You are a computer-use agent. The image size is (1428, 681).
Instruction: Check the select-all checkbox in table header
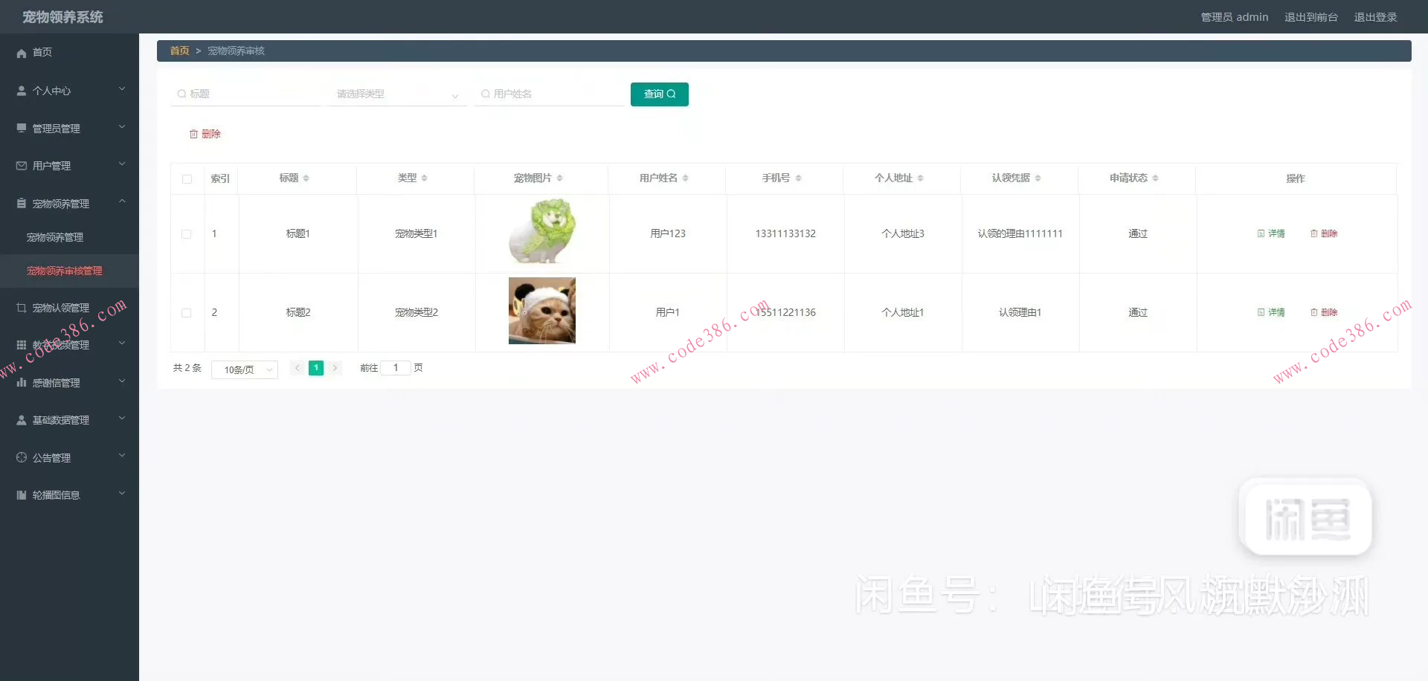[x=187, y=178]
